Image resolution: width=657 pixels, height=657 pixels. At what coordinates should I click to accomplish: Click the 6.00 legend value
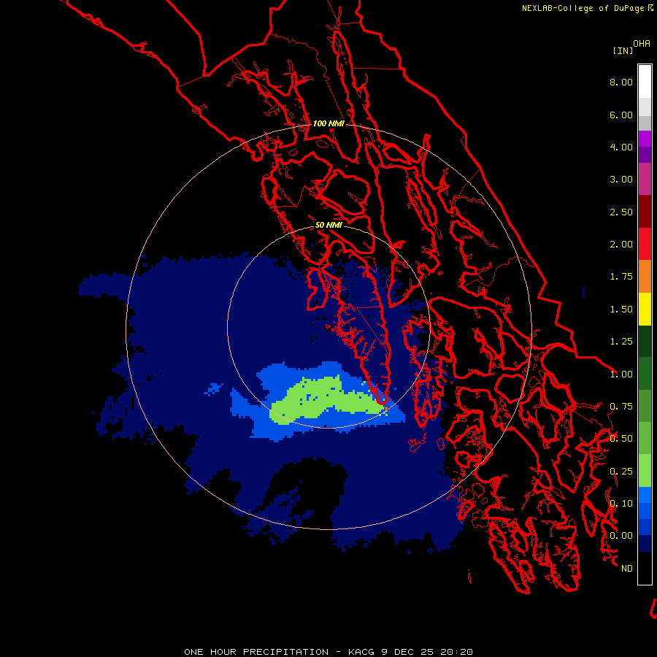point(621,115)
